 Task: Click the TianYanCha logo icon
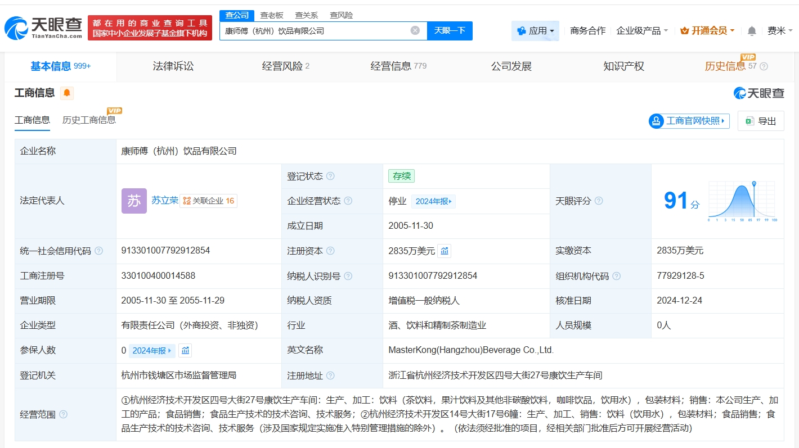[16, 28]
